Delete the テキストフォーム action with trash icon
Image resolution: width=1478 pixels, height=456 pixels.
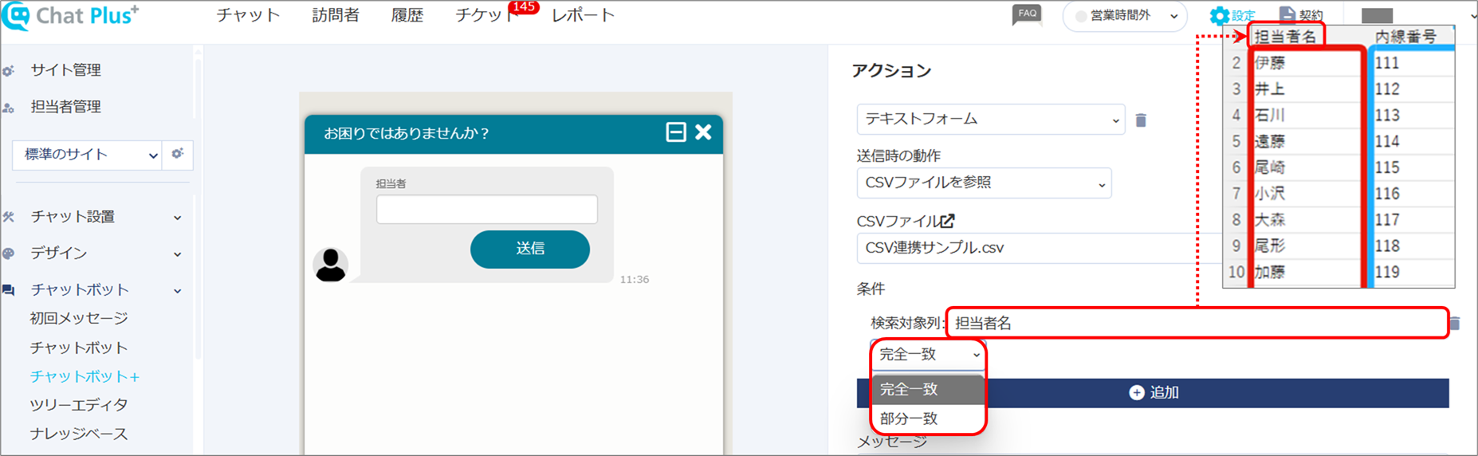[x=1141, y=120]
